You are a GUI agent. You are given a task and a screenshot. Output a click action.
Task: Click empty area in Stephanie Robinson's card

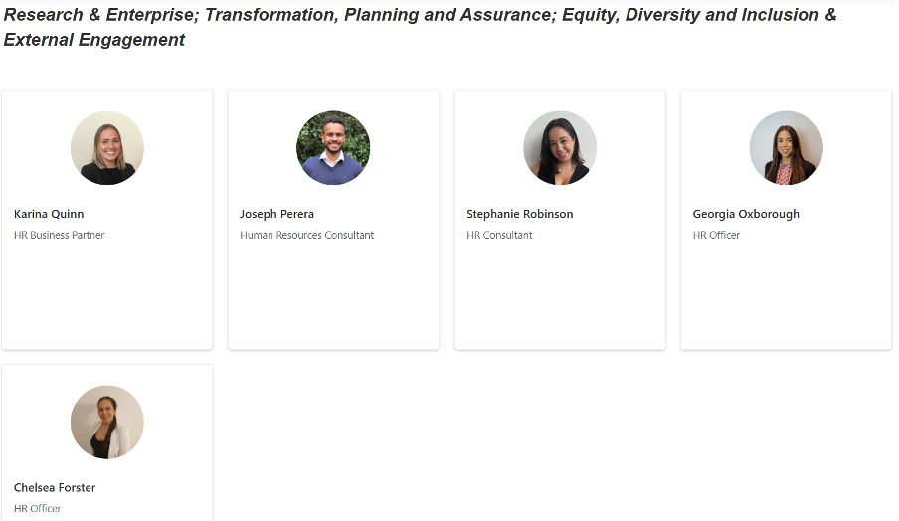coord(560,298)
